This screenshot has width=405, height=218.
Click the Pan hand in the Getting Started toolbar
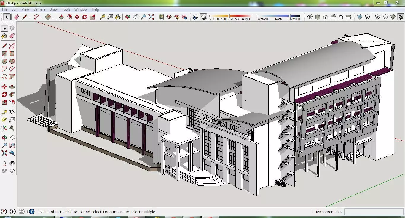point(135,17)
